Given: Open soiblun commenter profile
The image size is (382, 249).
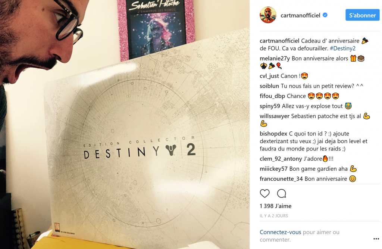Looking at the screenshot, I should tap(269, 86).
